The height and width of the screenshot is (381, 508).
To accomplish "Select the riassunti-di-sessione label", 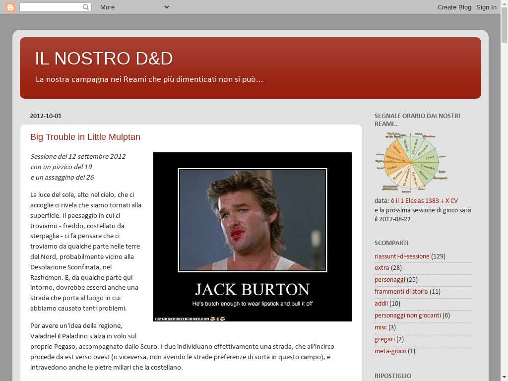I will point(402,256).
